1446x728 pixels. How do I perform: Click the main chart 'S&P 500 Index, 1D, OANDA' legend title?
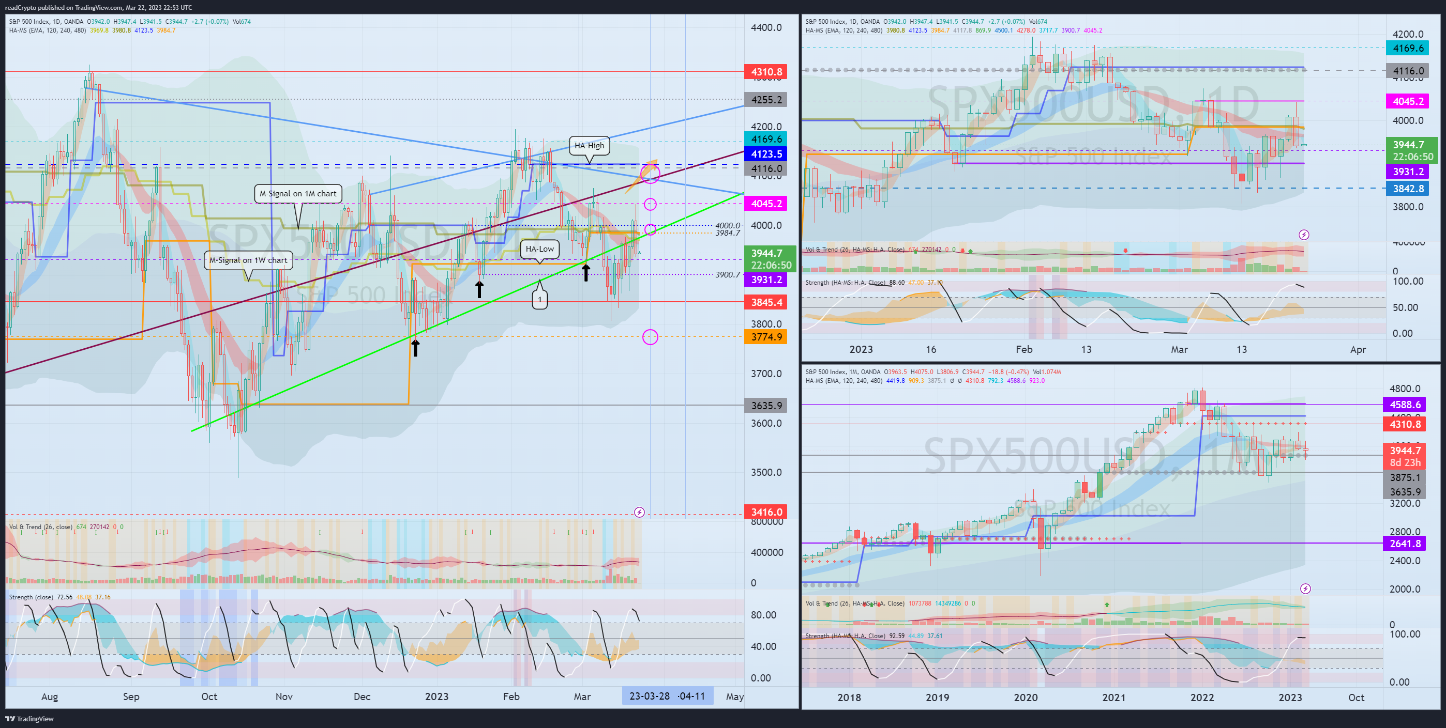point(46,22)
